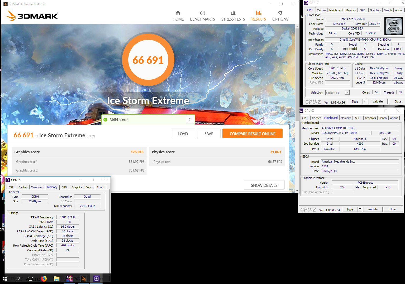Click Validate in the CPU-Z Mainboard window
Image resolution: width=405 pixels, height=284 pixels.
click(x=373, y=209)
